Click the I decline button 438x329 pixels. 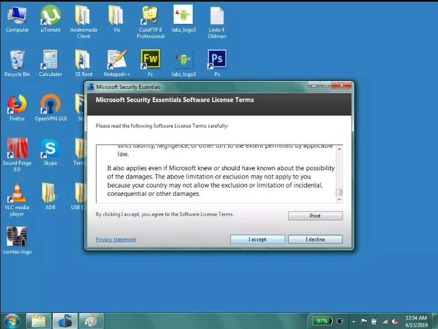pos(315,239)
